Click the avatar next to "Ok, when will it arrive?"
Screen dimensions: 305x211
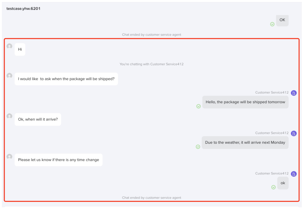(x=10, y=116)
